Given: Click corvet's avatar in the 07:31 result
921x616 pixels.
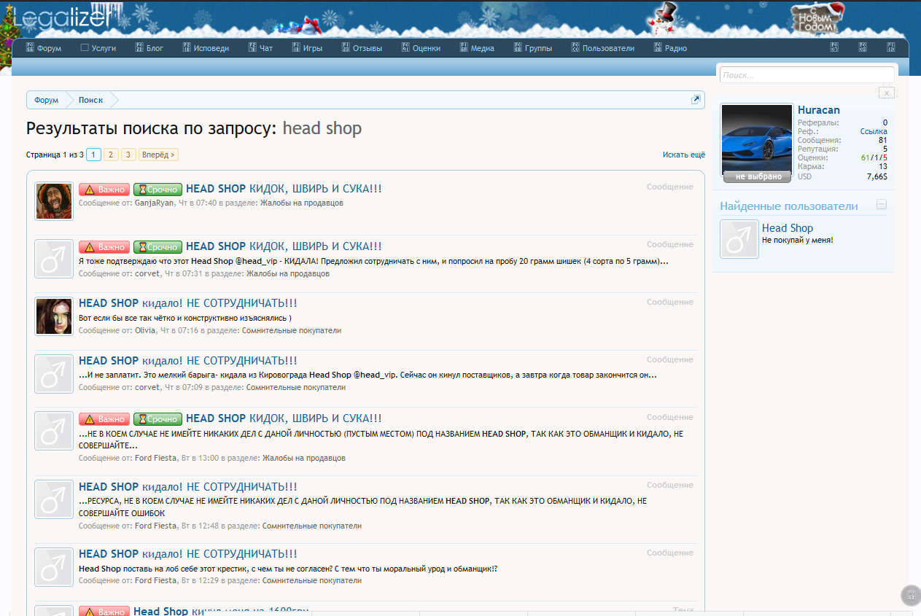Looking at the screenshot, I should [x=54, y=259].
